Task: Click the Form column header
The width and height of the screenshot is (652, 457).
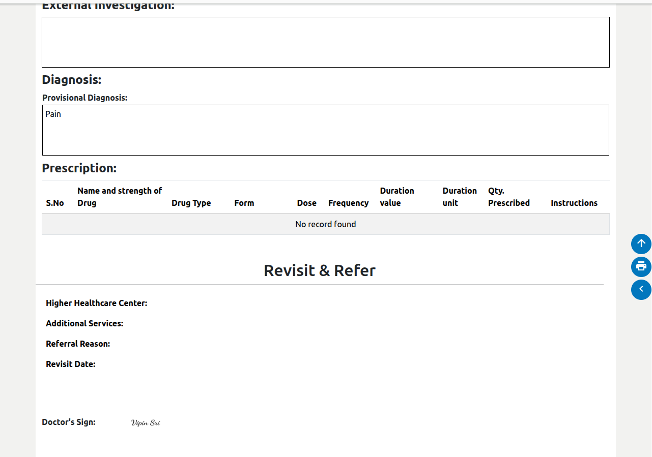Action: 244,203
